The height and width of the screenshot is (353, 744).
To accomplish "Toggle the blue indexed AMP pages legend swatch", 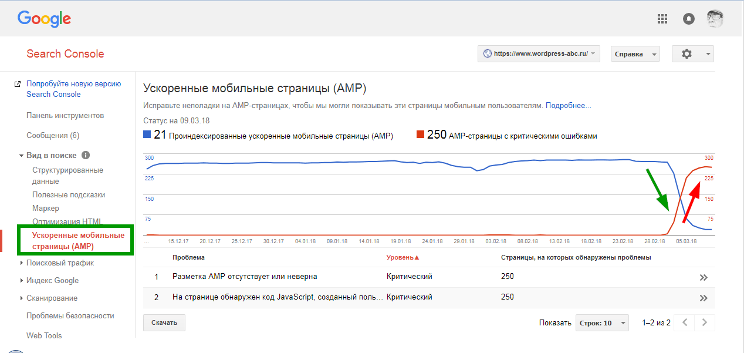I will (x=147, y=135).
